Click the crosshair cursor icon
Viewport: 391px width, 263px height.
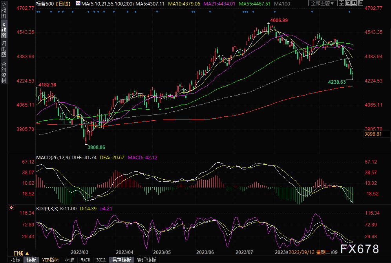click(x=342, y=3)
